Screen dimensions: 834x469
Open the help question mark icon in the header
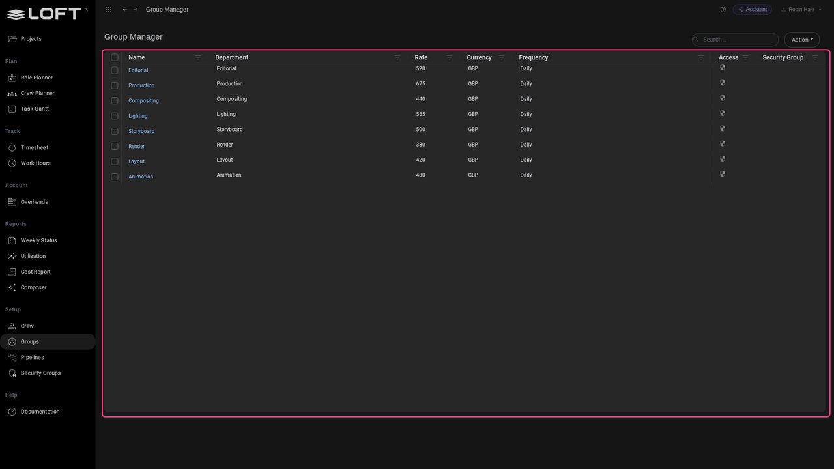point(723,10)
